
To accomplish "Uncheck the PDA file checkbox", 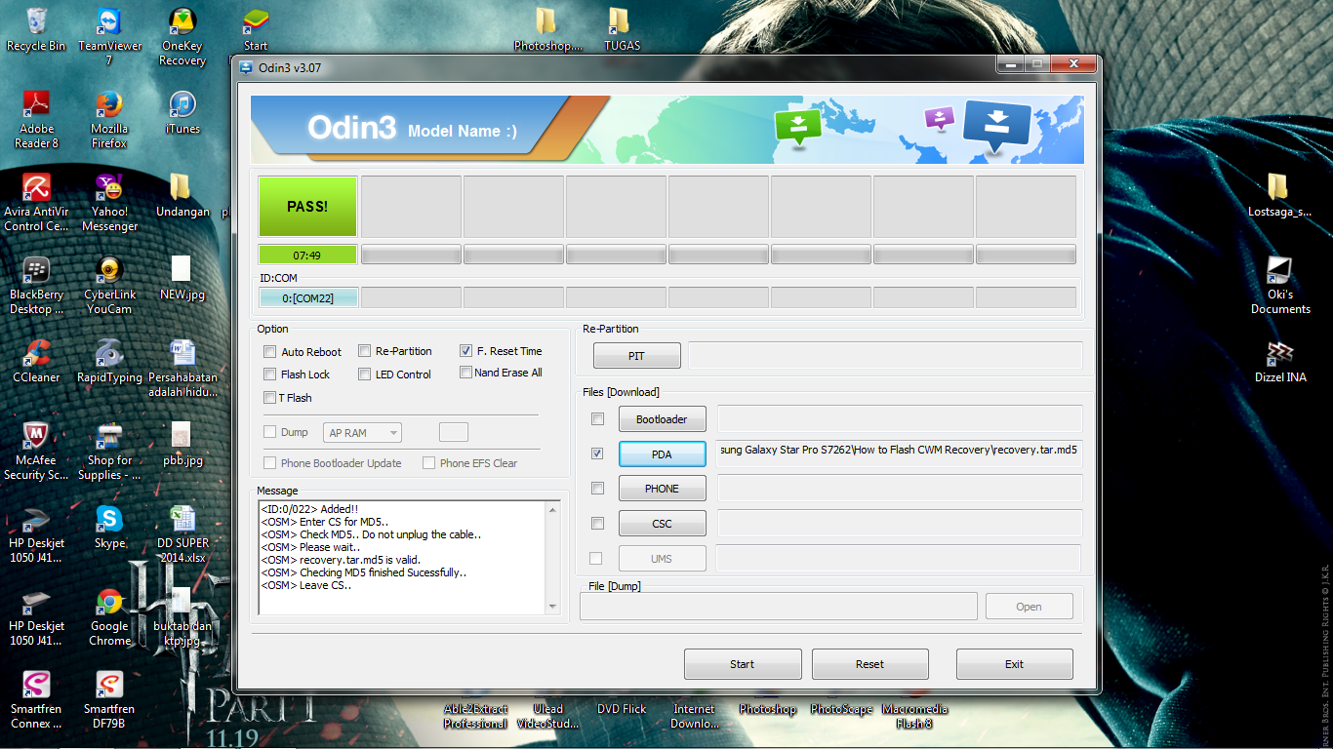I will click(x=597, y=453).
